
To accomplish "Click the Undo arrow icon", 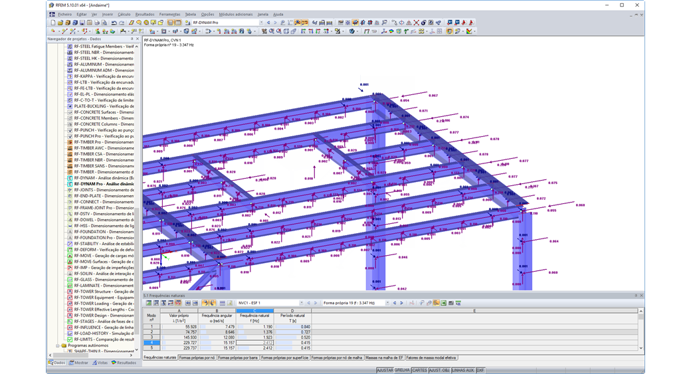I will tap(114, 23).
